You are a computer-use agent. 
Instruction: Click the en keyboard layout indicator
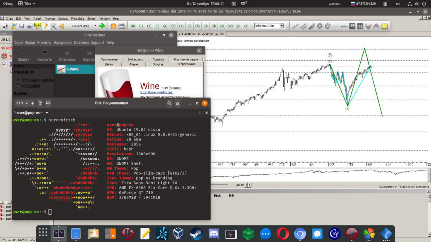(398, 4)
